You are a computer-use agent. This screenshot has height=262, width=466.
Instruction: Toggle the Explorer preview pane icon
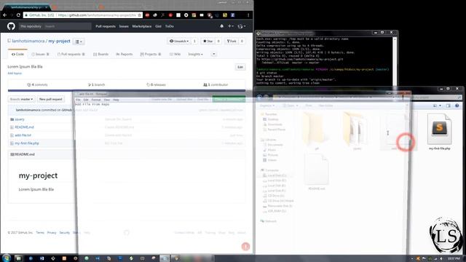pyautogui.click(x=449, y=106)
